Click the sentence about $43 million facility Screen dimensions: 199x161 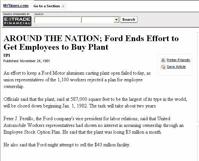coord(67,145)
